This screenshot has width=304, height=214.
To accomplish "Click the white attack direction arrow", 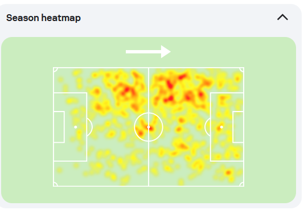I will point(149,52).
